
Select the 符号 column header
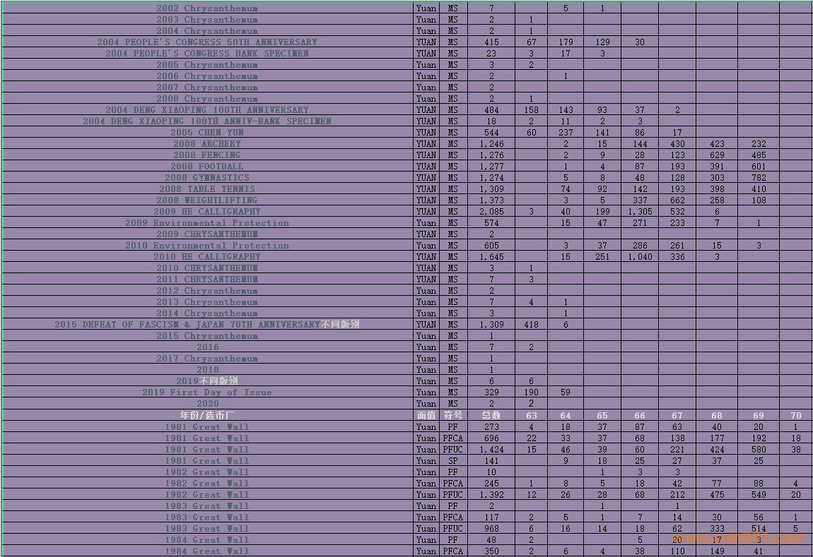pyautogui.click(x=453, y=415)
